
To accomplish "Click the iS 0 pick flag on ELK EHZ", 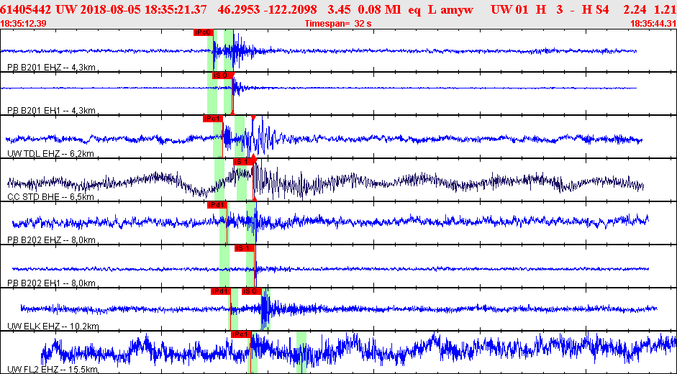I will (251, 291).
